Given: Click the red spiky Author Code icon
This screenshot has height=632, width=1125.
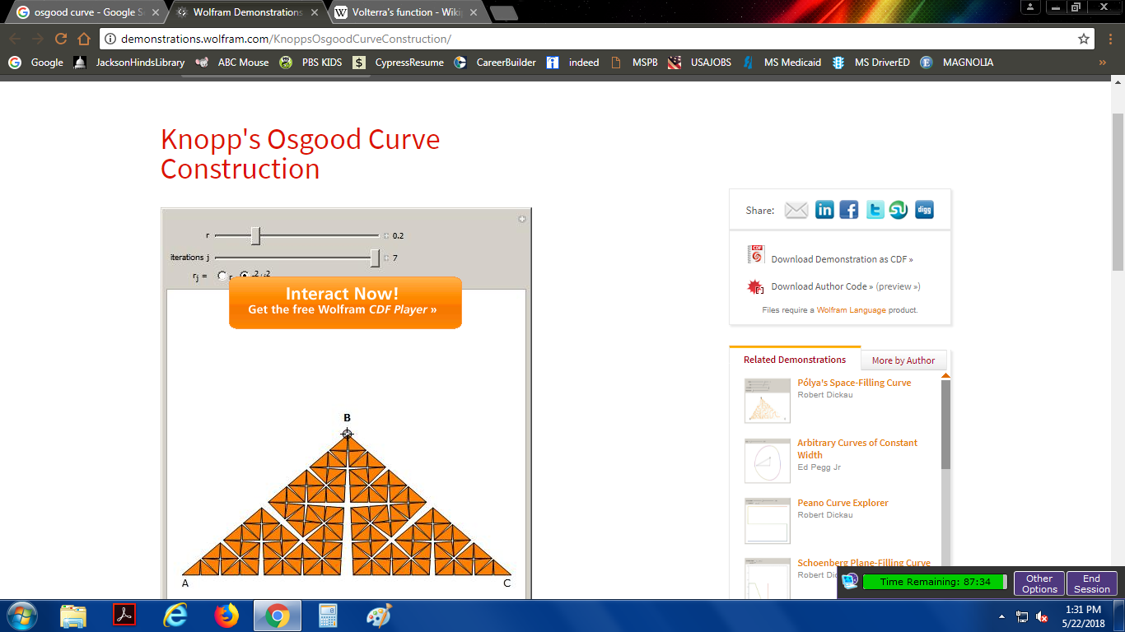Looking at the screenshot, I should [755, 287].
